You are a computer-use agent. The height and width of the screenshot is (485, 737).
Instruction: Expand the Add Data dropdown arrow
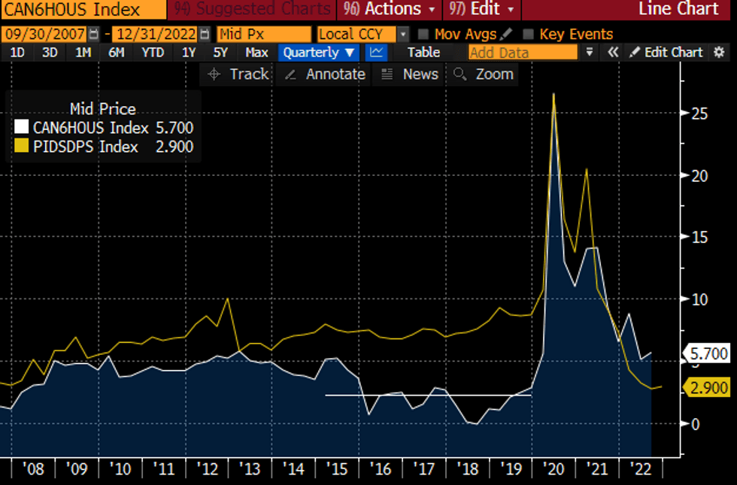590,53
